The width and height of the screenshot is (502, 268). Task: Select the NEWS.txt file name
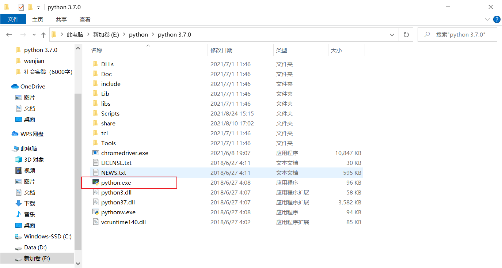114,173
